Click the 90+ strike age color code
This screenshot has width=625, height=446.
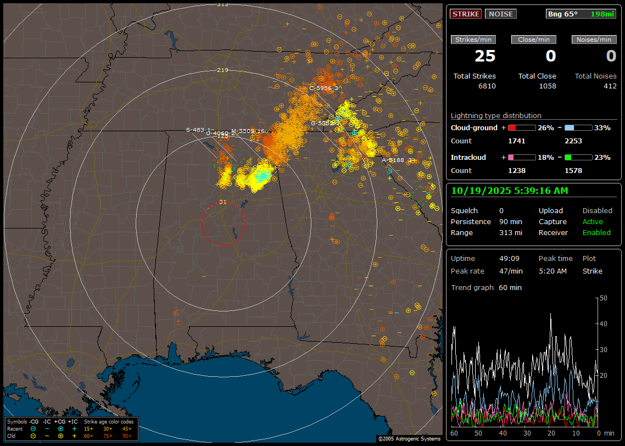127,436
